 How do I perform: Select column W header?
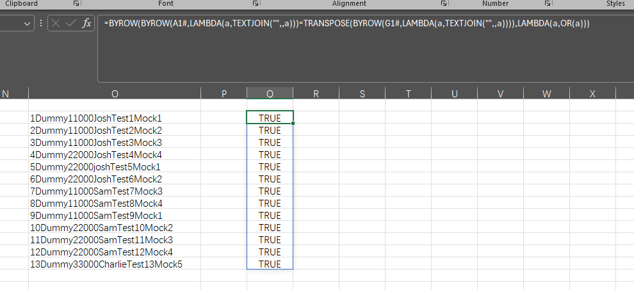[546, 94]
